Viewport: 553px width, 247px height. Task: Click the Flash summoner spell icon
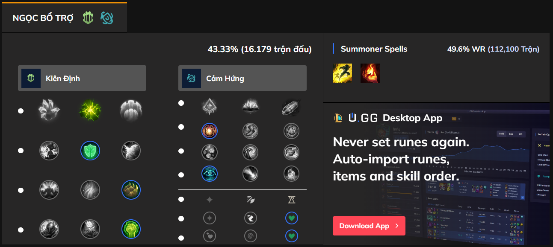point(342,73)
